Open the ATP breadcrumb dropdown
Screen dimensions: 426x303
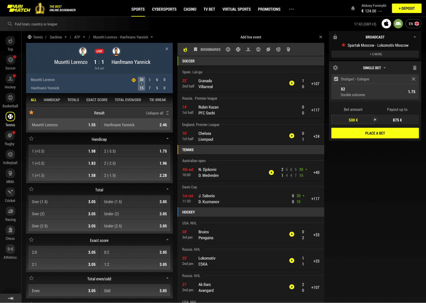[x=84, y=37]
